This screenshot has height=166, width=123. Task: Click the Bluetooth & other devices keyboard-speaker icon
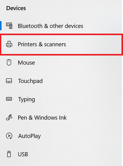pos(9,26)
